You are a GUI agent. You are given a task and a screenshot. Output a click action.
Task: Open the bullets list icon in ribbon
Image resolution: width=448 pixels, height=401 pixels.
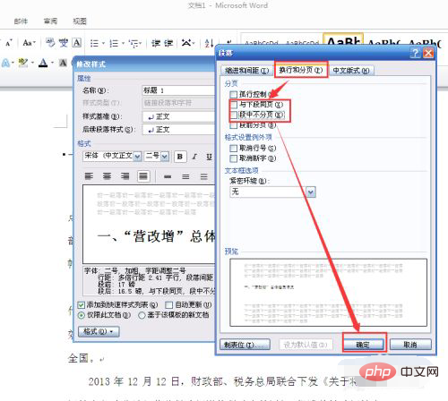tap(94, 44)
